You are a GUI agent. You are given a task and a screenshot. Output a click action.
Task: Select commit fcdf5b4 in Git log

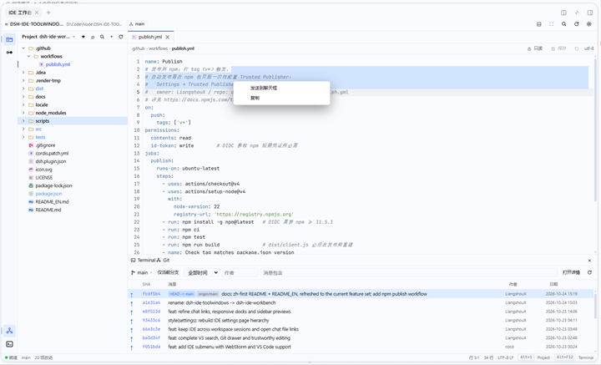361,294
